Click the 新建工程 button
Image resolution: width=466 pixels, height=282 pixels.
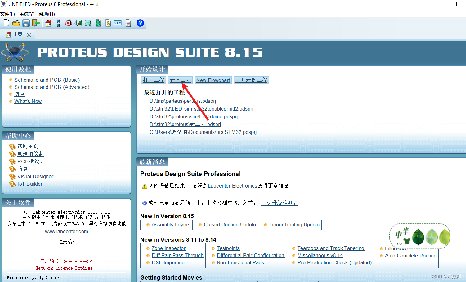[180, 80]
